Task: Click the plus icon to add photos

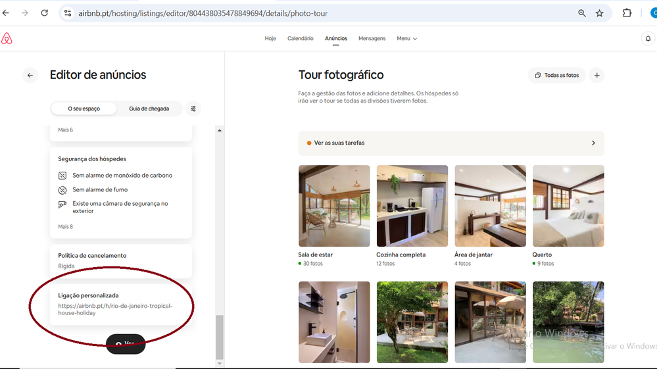Action: (596, 76)
